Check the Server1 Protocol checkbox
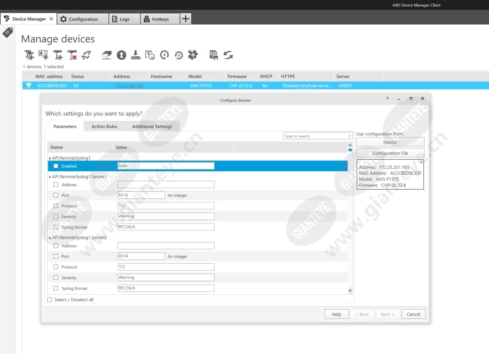Viewport: 489px width, 354px height. point(56,206)
